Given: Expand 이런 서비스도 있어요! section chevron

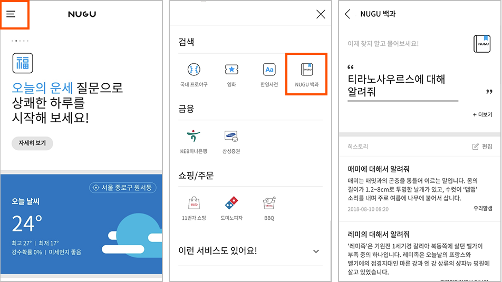Looking at the screenshot, I should pos(316,251).
